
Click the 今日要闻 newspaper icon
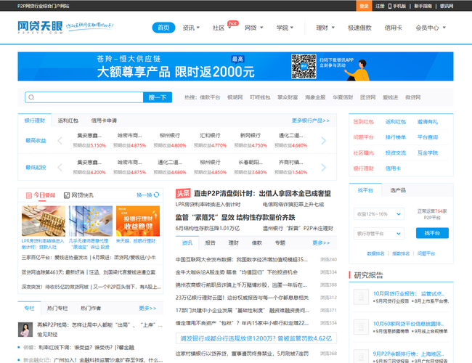tap(29, 195)
